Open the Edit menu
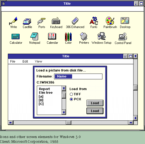The height and width of the screenshot is (144, 145). tap(25, 62)
